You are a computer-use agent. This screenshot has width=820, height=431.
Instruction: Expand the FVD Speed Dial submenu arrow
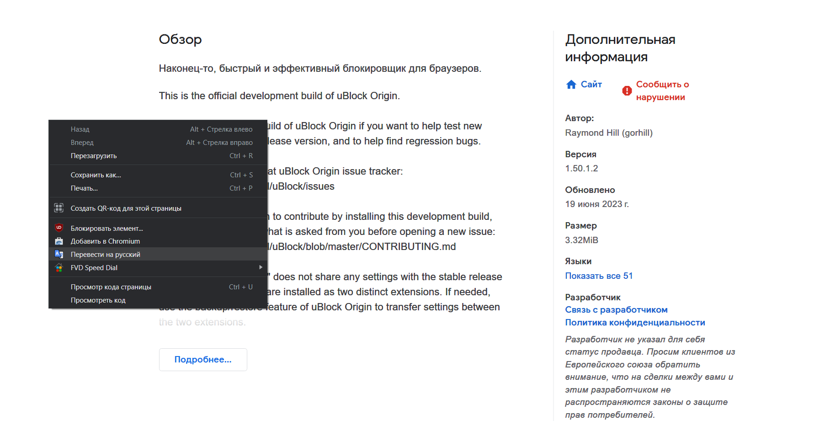(261, 267)
